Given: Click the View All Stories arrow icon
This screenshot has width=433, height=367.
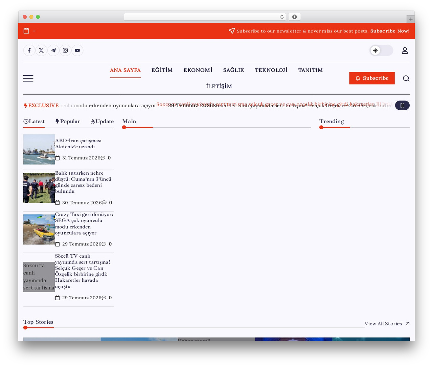Looking at the screenshot, I should point(407,324).
